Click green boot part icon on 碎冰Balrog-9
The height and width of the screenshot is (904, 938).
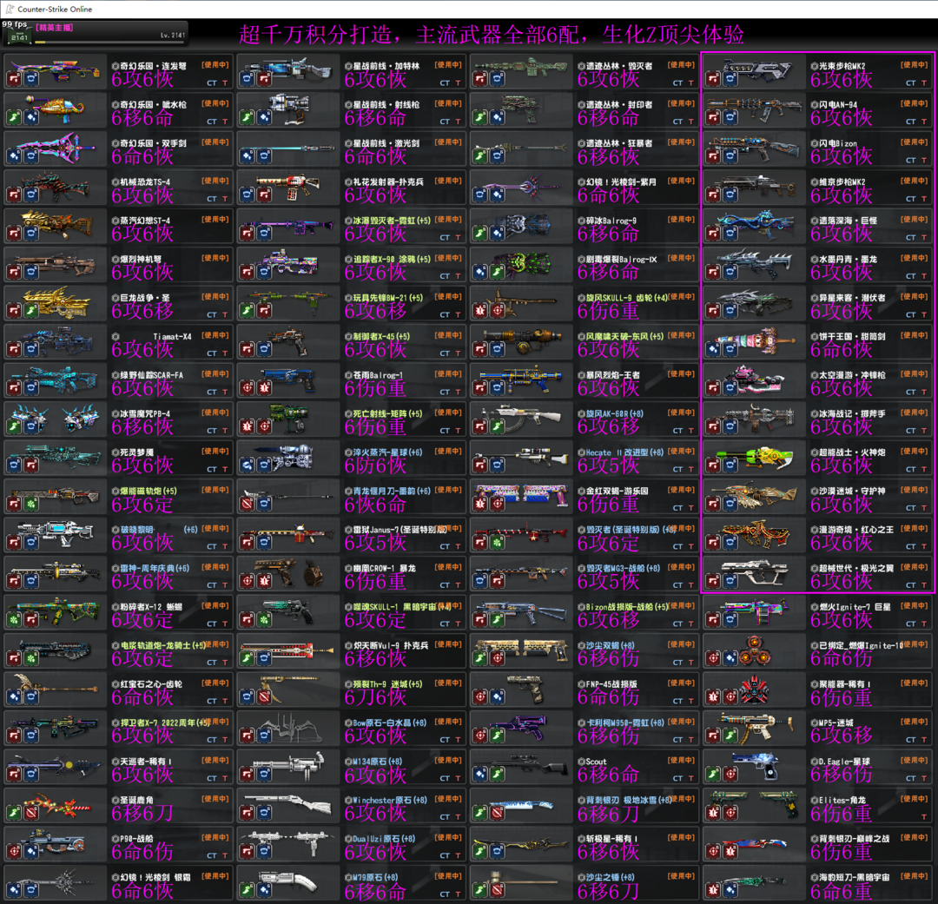coord(480,234)
